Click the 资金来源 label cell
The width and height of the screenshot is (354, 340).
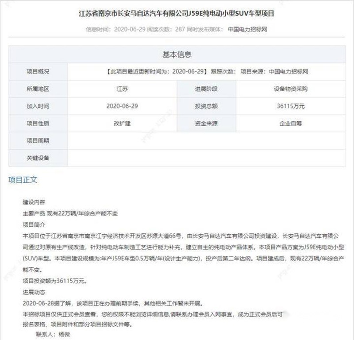[206, 124]
